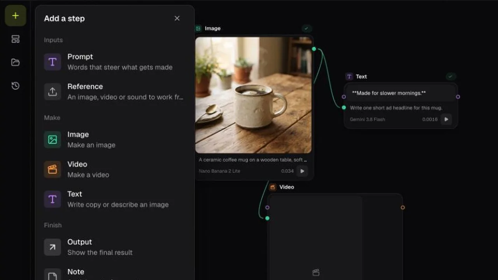
Task: Click the purple input port on Text node's left edge
Action: [344, 97]
